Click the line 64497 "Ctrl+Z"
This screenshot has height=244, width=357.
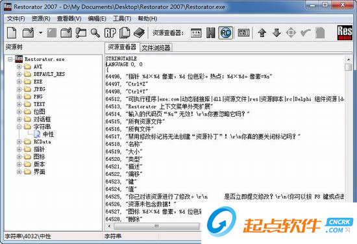[x=127, y=84]
